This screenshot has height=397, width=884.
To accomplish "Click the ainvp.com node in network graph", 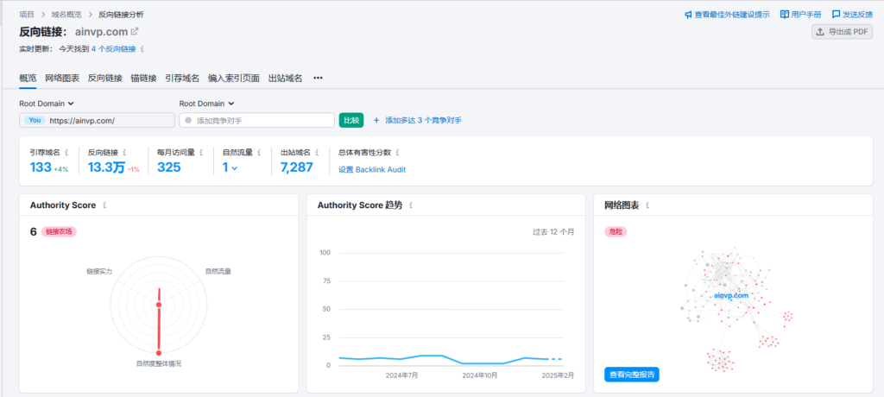I will pos(730,295).
